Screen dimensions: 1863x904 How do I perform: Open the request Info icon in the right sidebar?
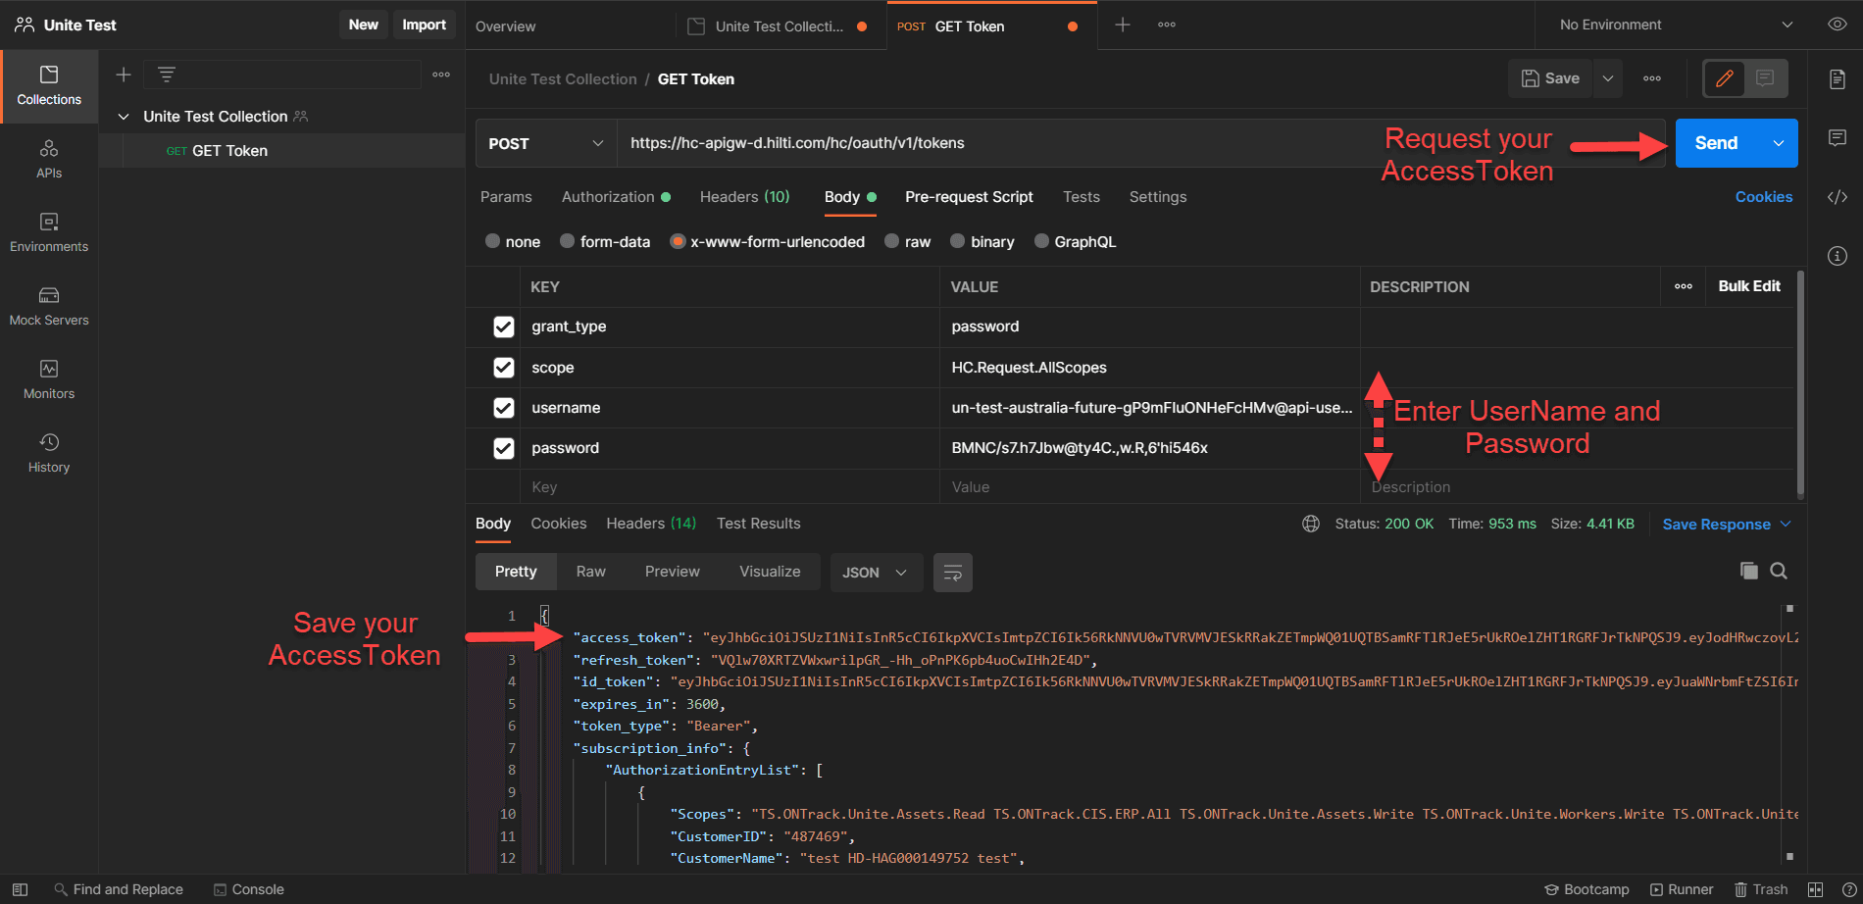1838,256
